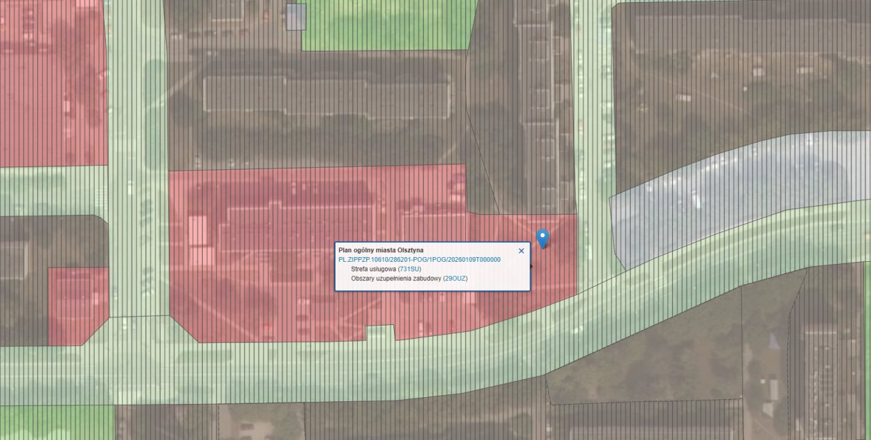Screen dimensions: 871x440
Task: Click the Obszary uzupełnienia zabudowy label text
Action: point(396,279)
